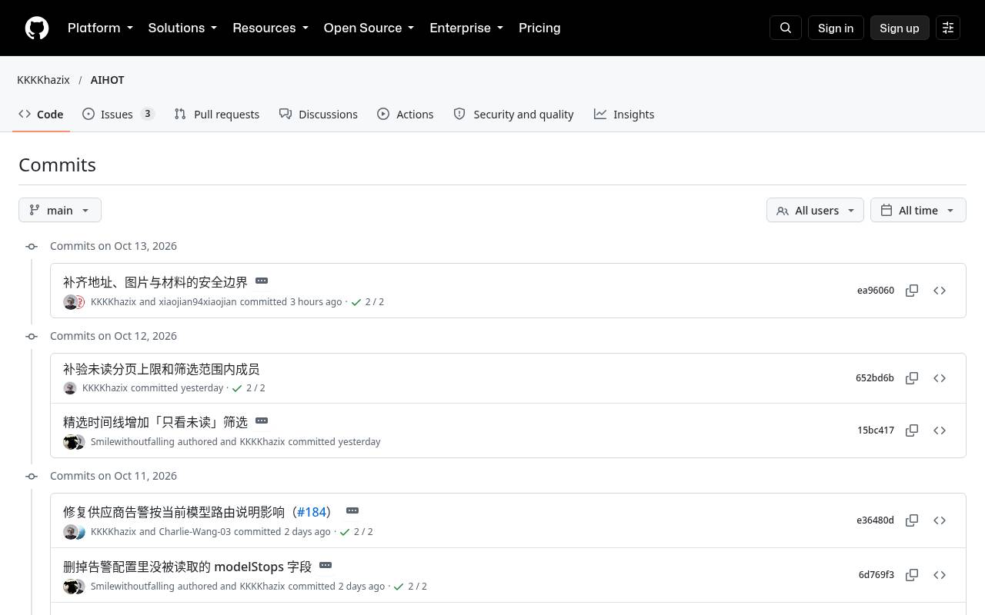Go to the KKKKhazix owner breadcrumb

[43, 80]
